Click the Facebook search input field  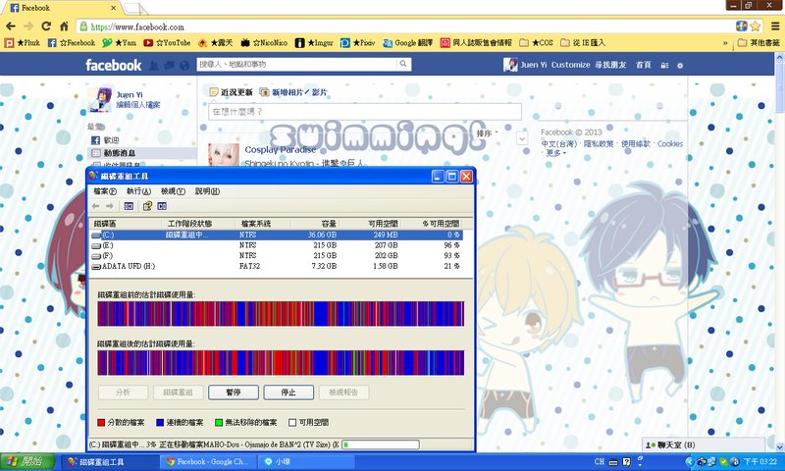(297, 64)
